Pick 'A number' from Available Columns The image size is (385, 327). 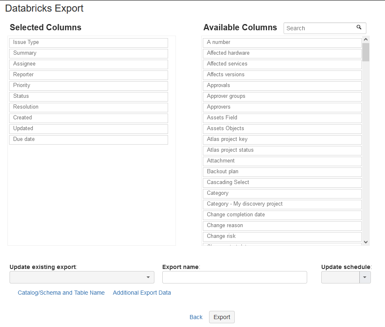[x=282, y=43]
